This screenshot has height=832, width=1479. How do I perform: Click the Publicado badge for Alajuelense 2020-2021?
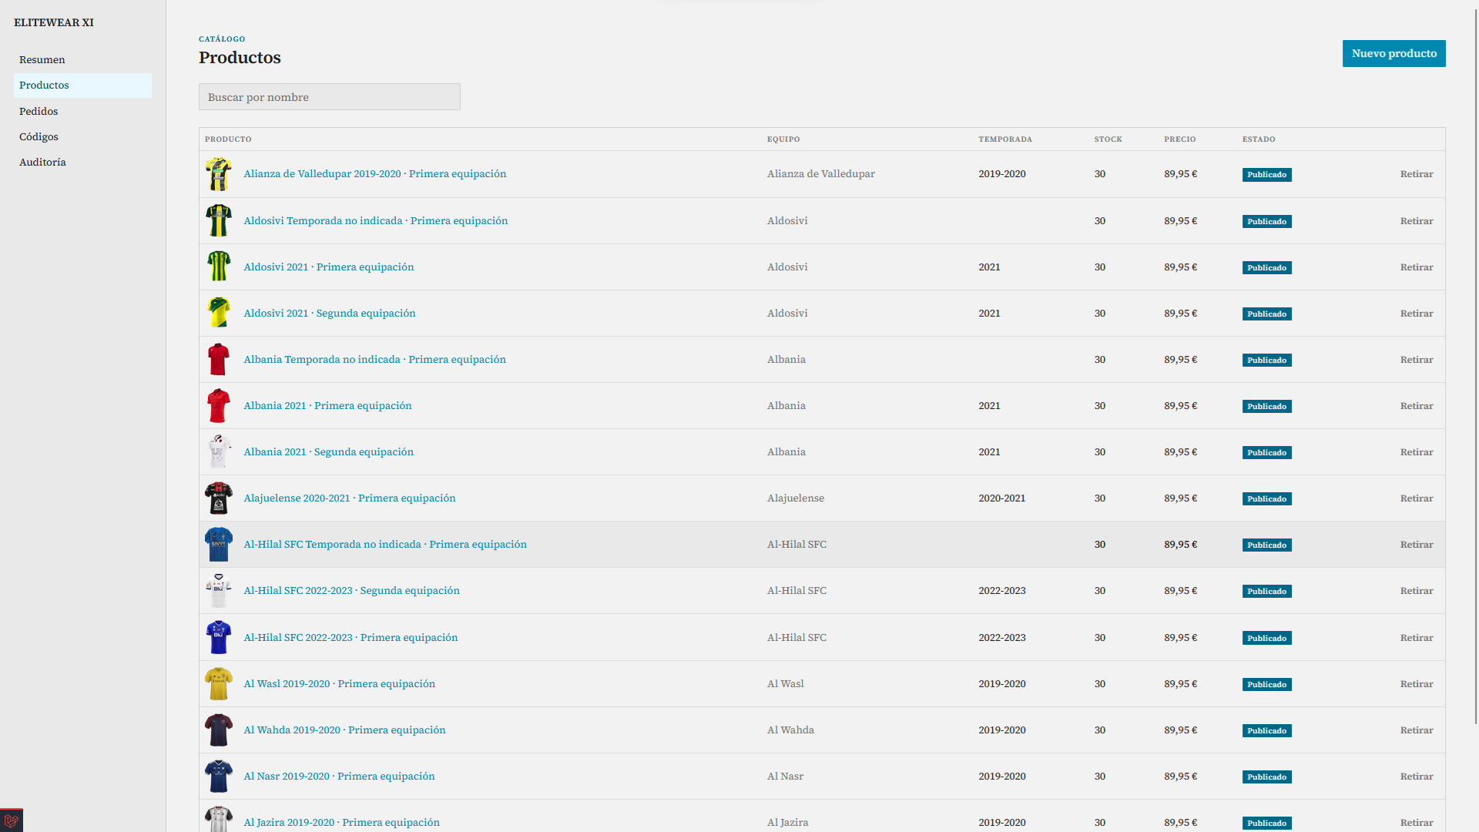(1267, 498)
